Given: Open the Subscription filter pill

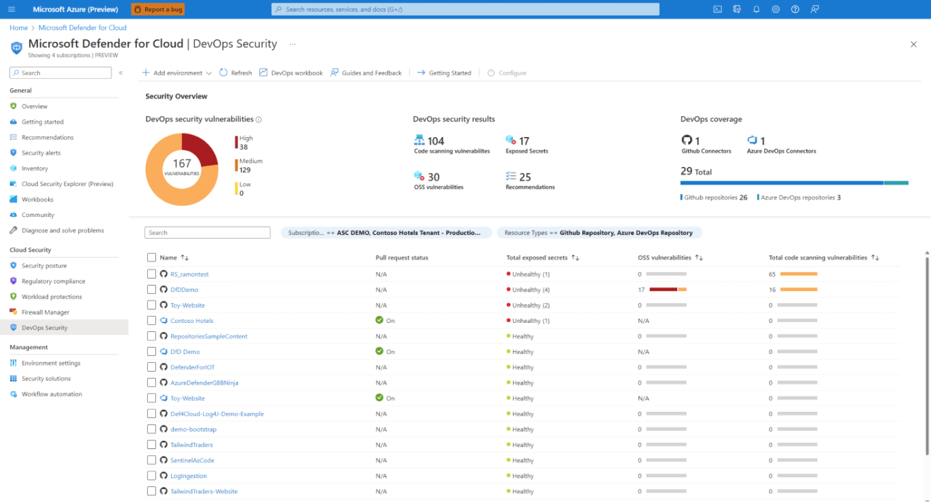Looking at the screenshot, I should tap(385, 233).
